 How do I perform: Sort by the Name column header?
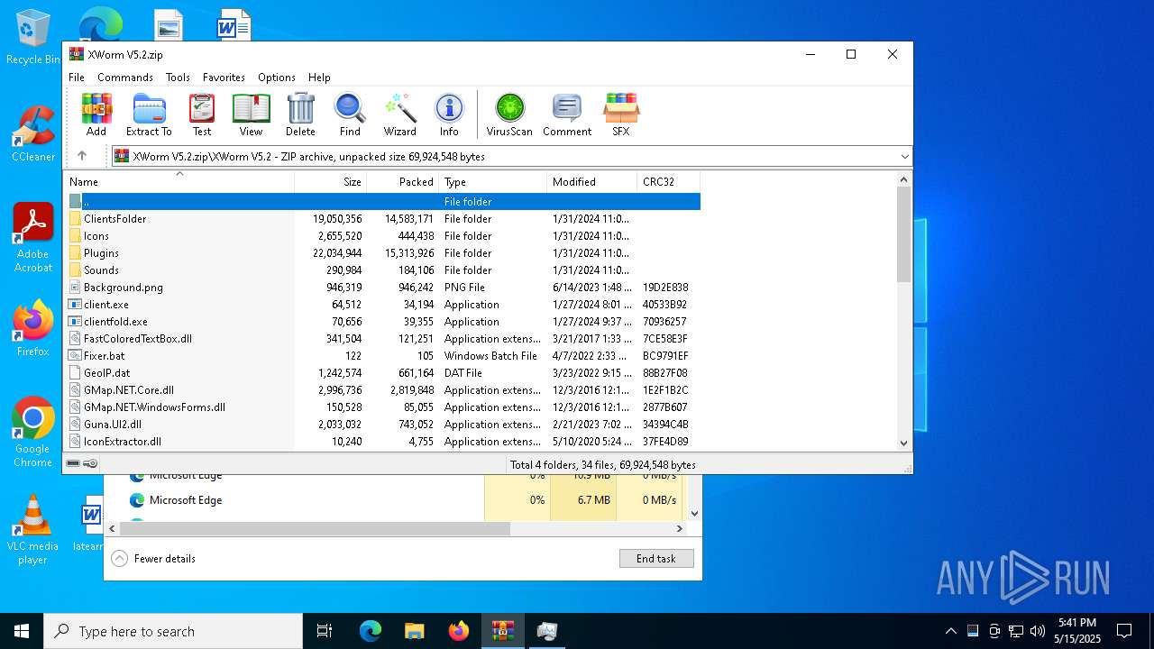click(x=179, y=182)
